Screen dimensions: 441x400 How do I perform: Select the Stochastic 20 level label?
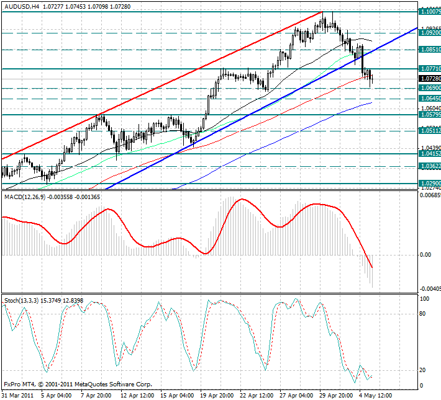coord(422,370)
